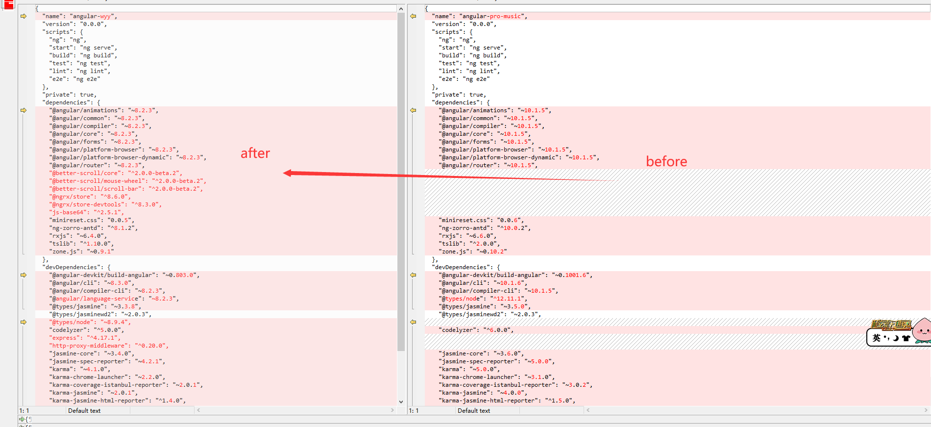Click the right-pane arrow marker at @angular/animations ~10.1.5
This screenshot has height=427, width=931.
(x=413, y=110)
